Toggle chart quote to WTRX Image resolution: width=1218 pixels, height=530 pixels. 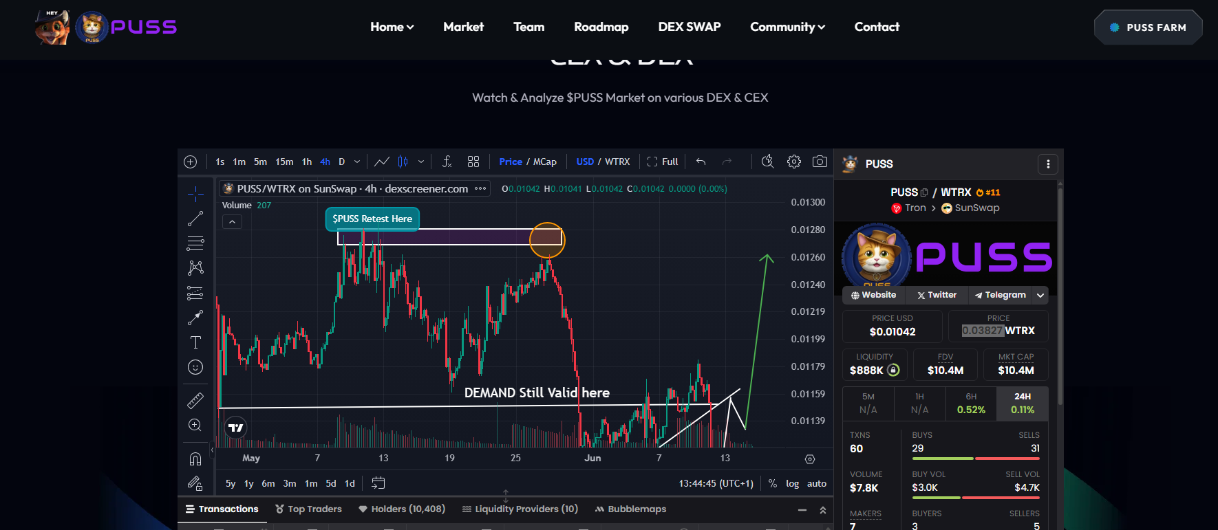tap(617, 162)
